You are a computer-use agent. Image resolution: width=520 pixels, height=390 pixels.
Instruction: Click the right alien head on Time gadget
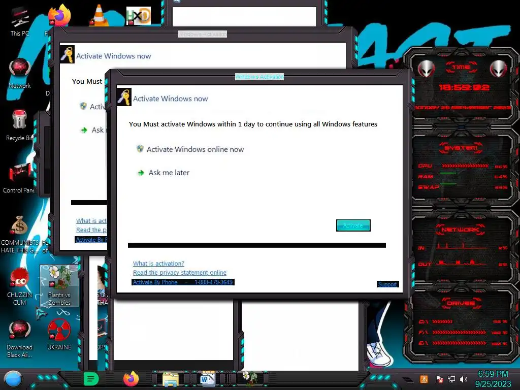[x=498, y=69]
